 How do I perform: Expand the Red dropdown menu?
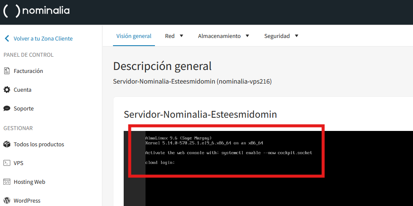click(174, 36)
